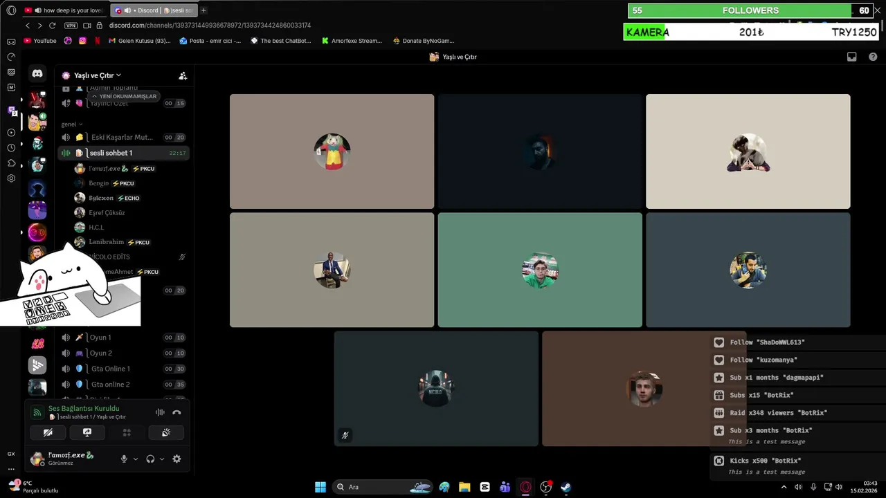886x498 pixels.
Task: Open input device options arrow beside microphone
Action: point(136,459)
